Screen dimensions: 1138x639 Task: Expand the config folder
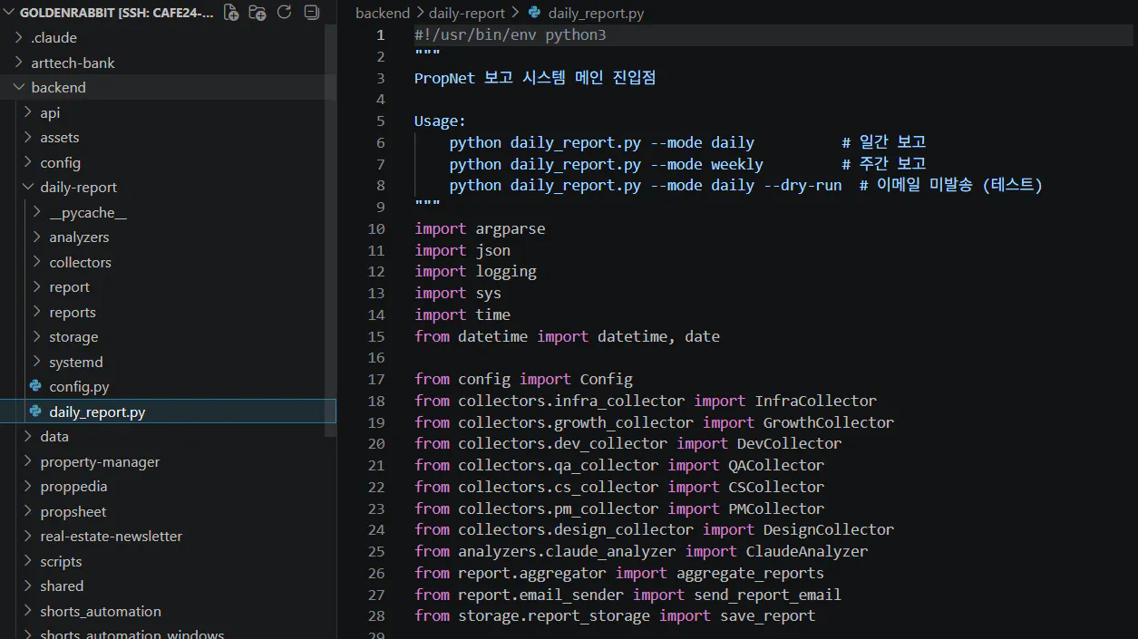pos(28,162)
